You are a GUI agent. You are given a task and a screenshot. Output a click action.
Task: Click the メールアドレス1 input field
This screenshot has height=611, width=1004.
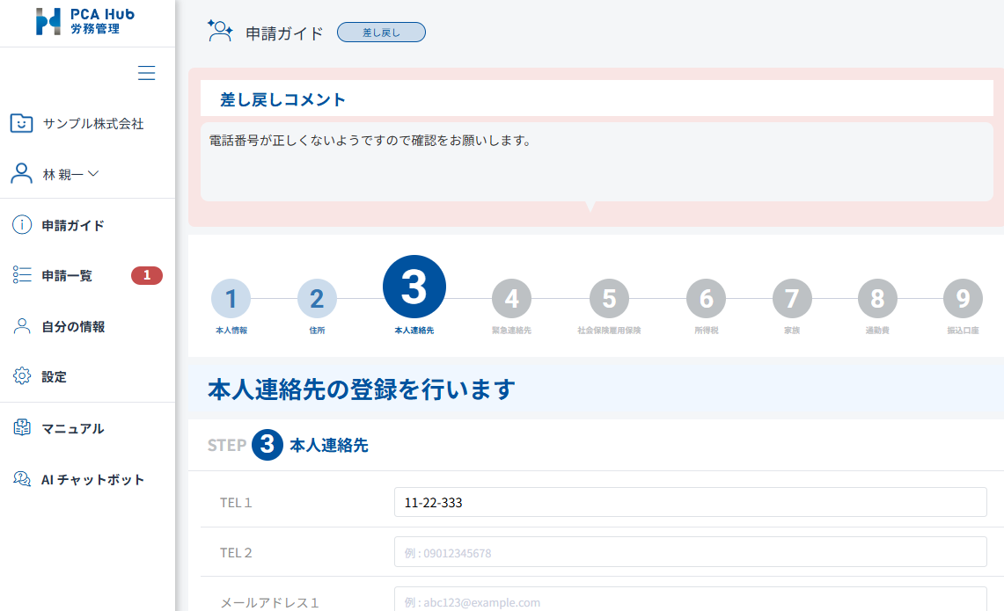690,600
